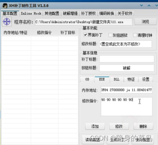Screen dimensions: 158x145
Task: Click the first down-chevron in title bar
Action: tap(141, 5)
